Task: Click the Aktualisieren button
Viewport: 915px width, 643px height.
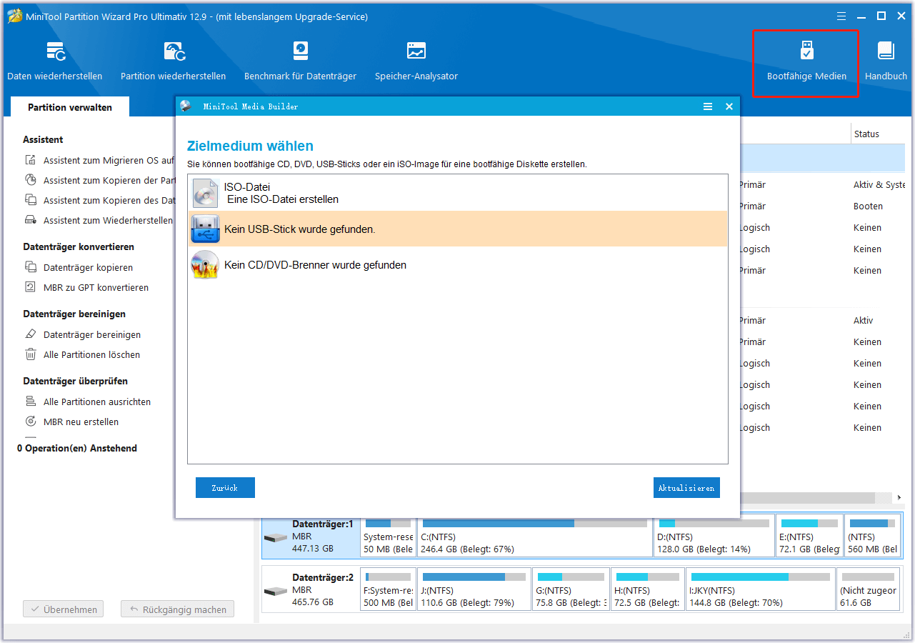Action: point(686,488)
